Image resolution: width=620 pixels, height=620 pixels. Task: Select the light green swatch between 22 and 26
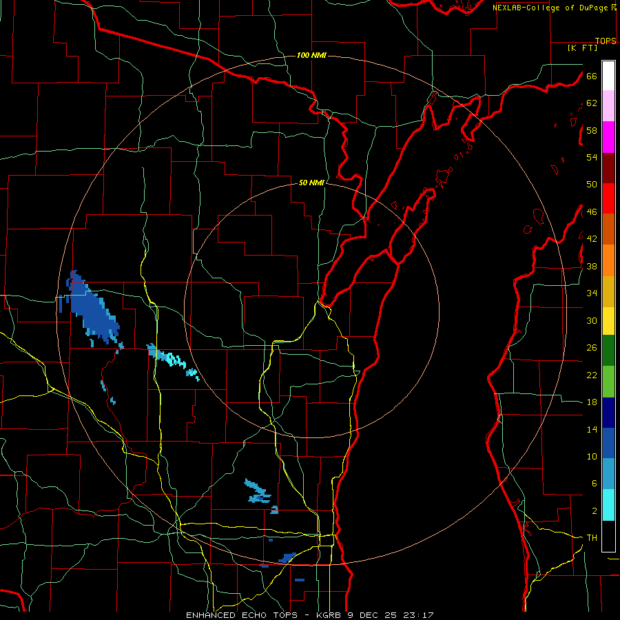pyautogui.click(x=608, y=382)
